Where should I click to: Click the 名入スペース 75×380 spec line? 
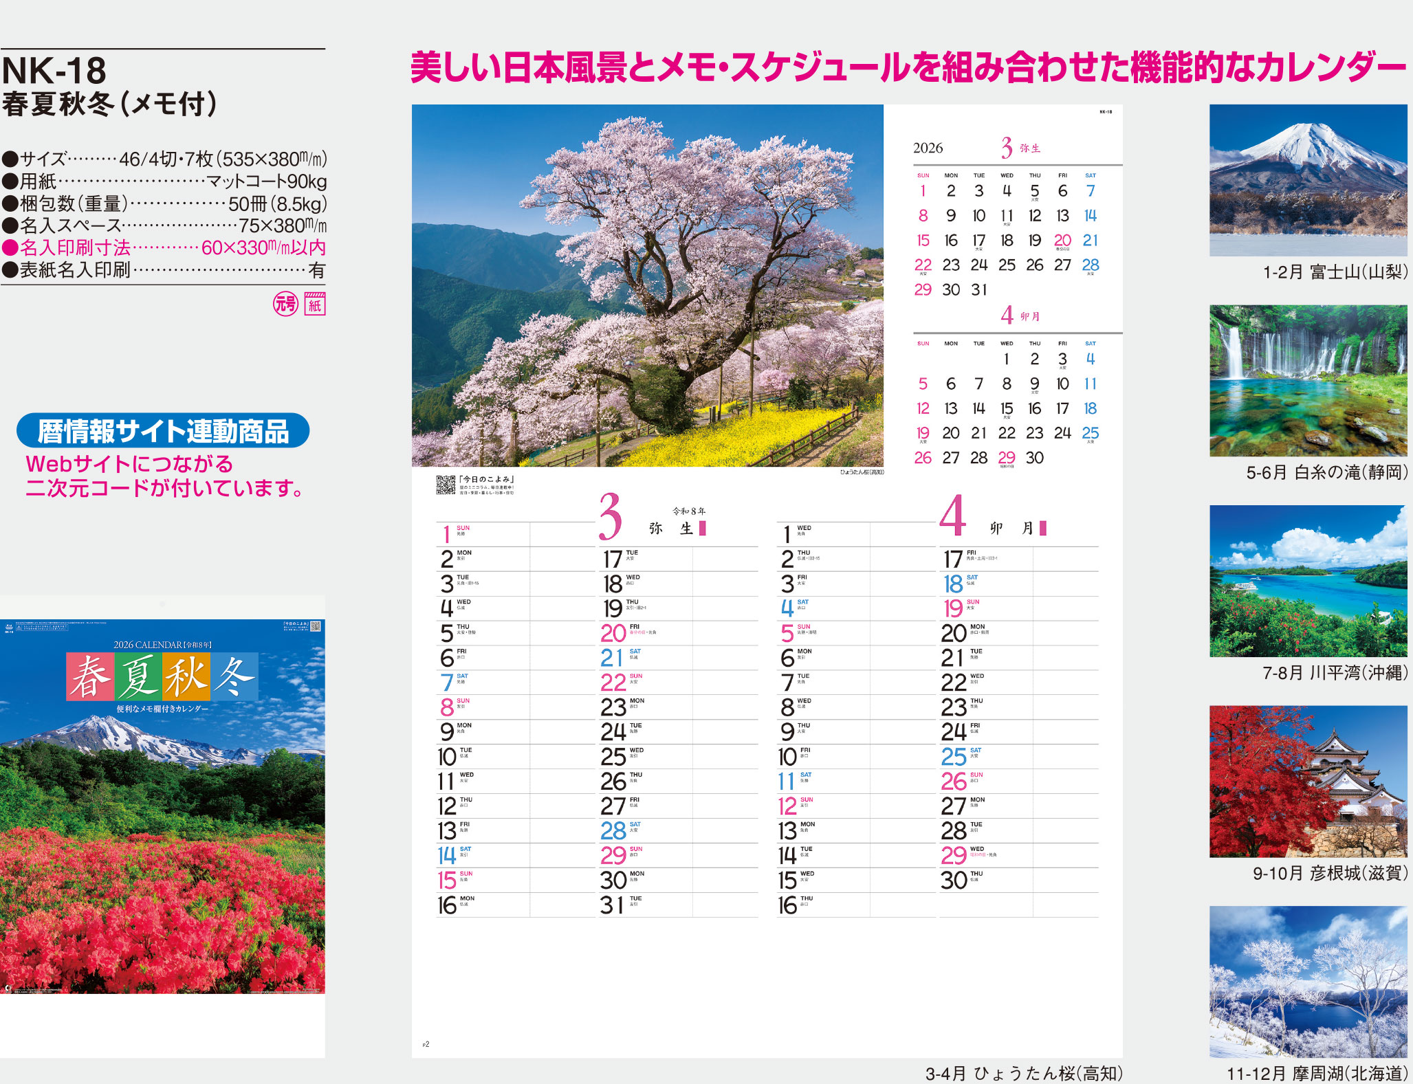(x=164, y=225)
